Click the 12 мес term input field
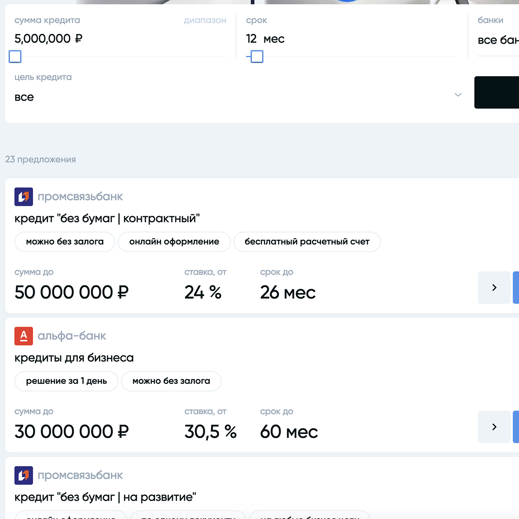 click(265, 39)
